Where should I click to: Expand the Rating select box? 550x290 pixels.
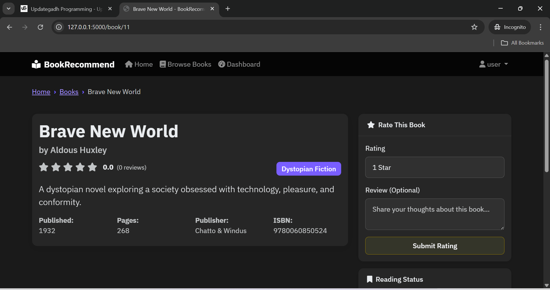435,167
